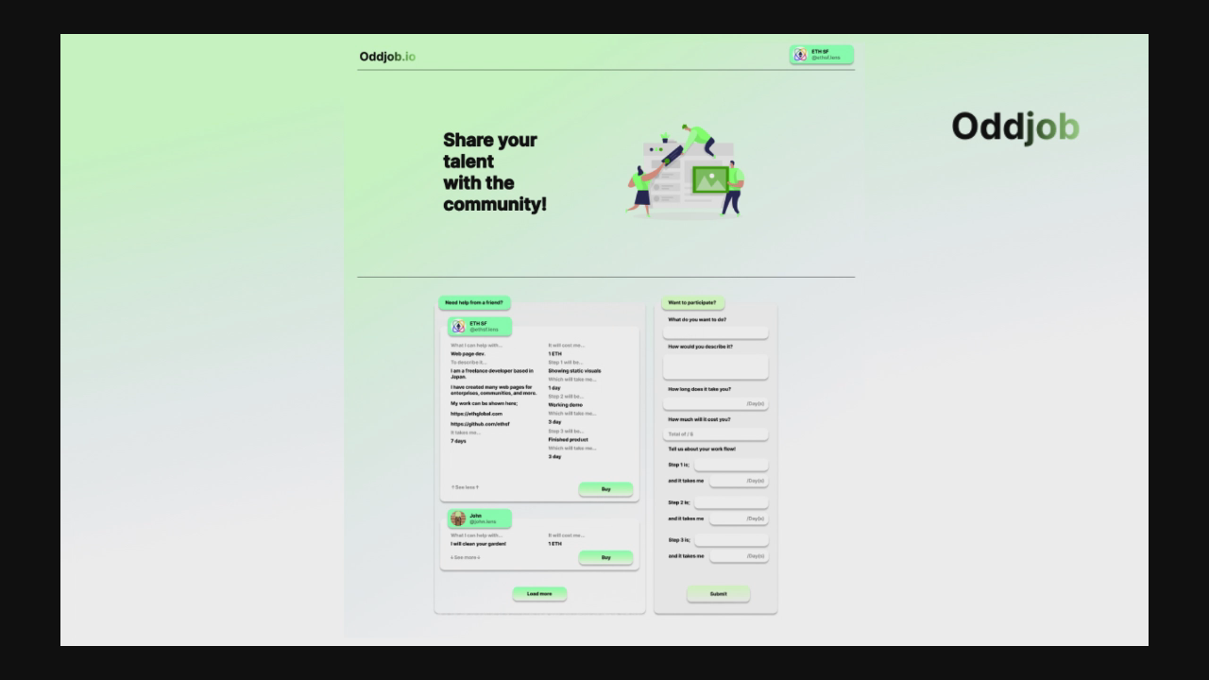Click the Finished product text

tap(568, 440)
